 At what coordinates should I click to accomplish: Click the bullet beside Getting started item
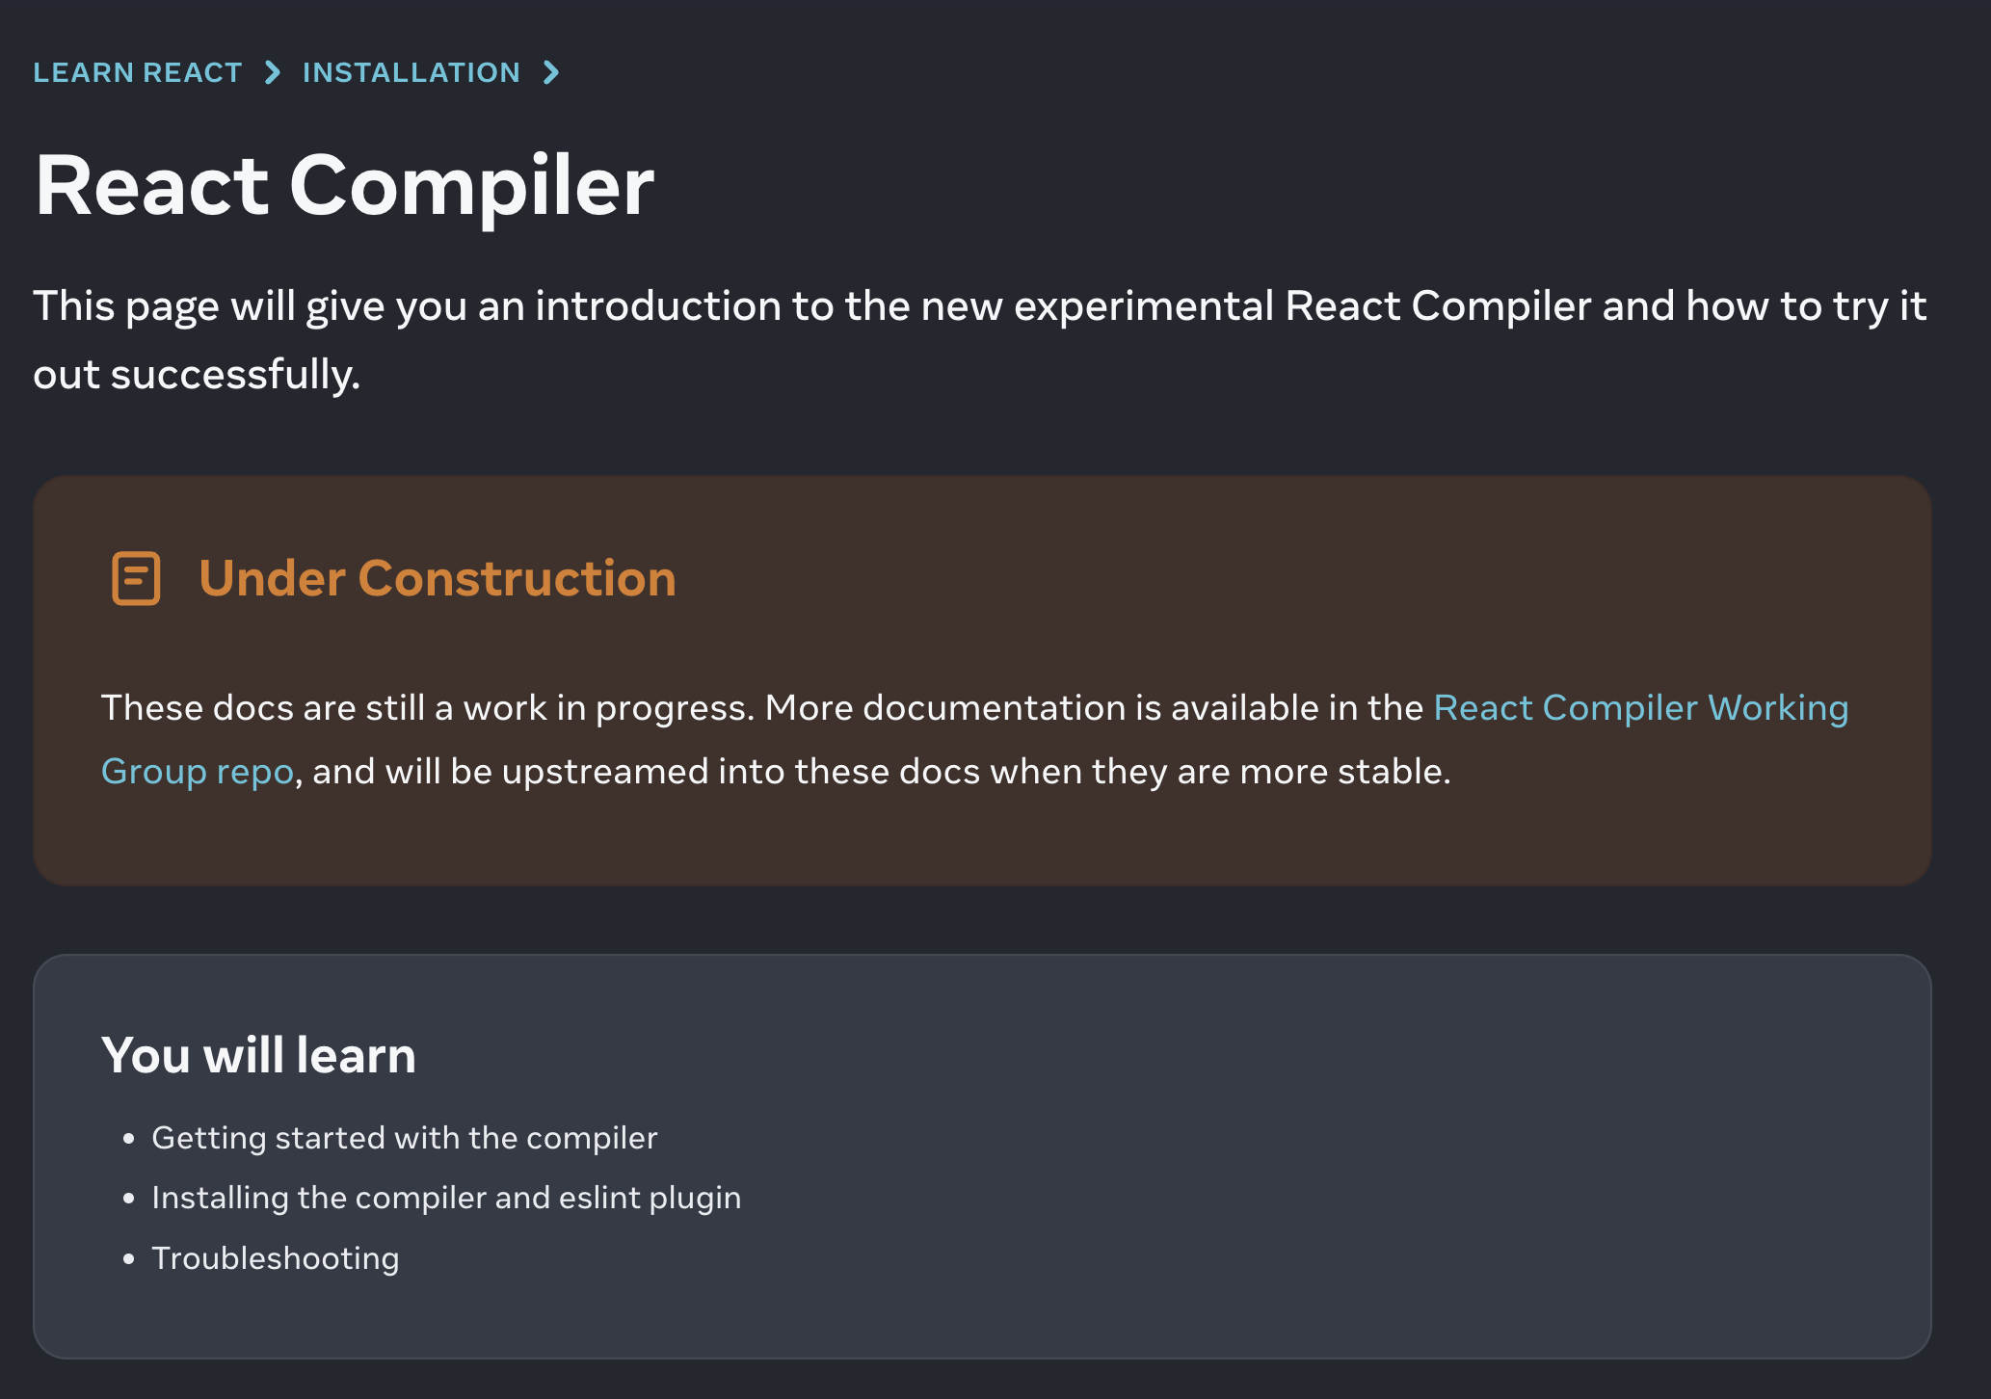128,1139
